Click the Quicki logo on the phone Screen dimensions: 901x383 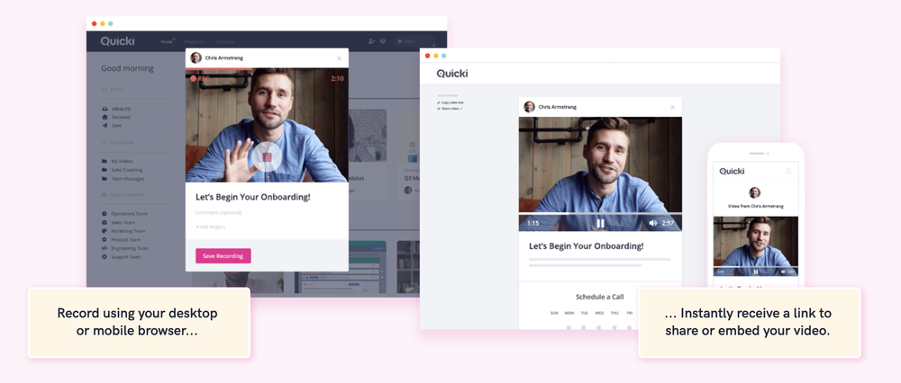tap(732, 171)
